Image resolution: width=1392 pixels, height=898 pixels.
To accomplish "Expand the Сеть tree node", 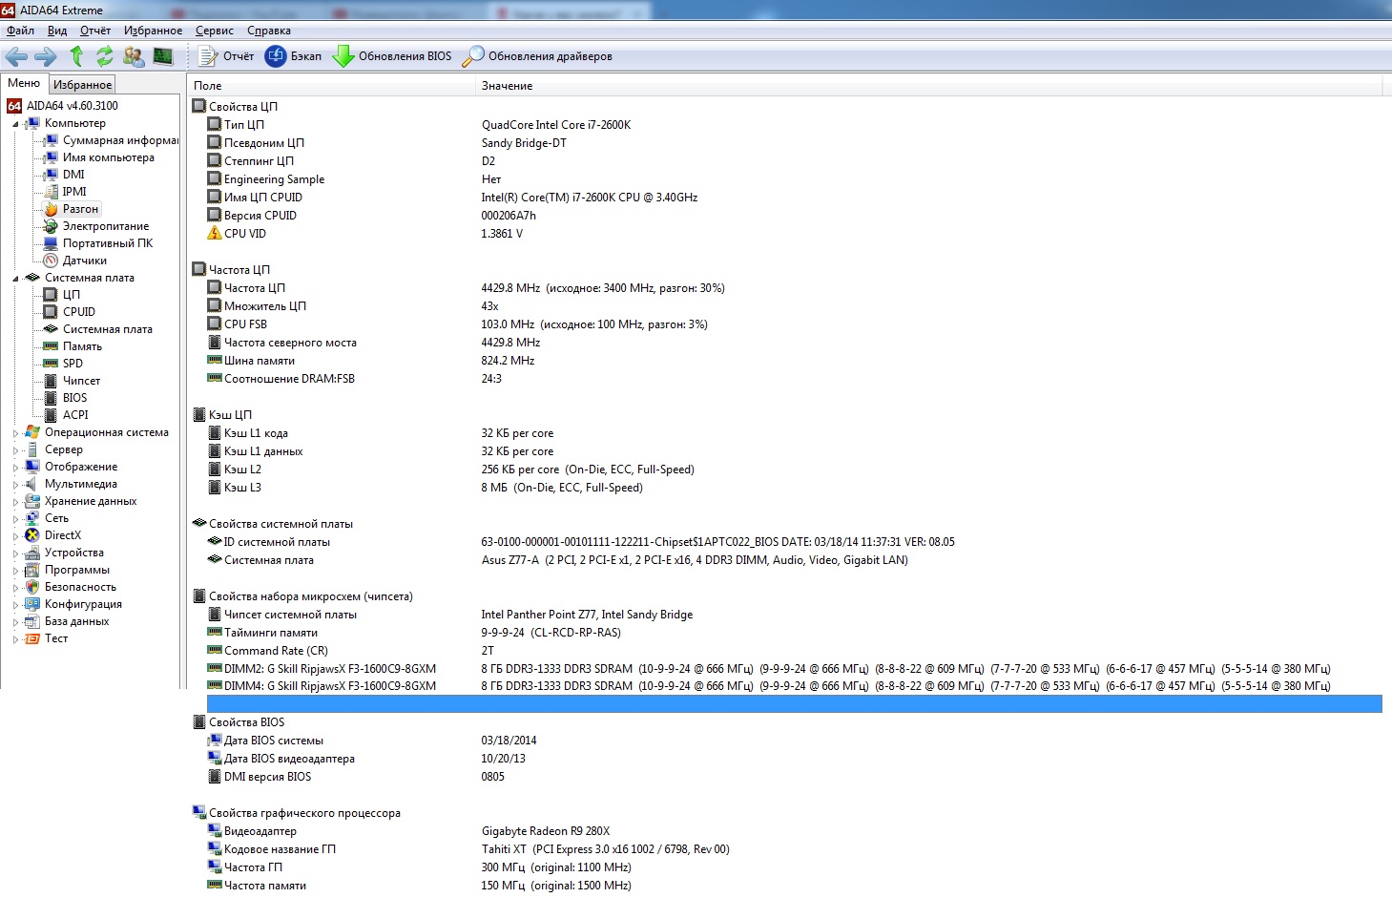I will click(15, 519).
